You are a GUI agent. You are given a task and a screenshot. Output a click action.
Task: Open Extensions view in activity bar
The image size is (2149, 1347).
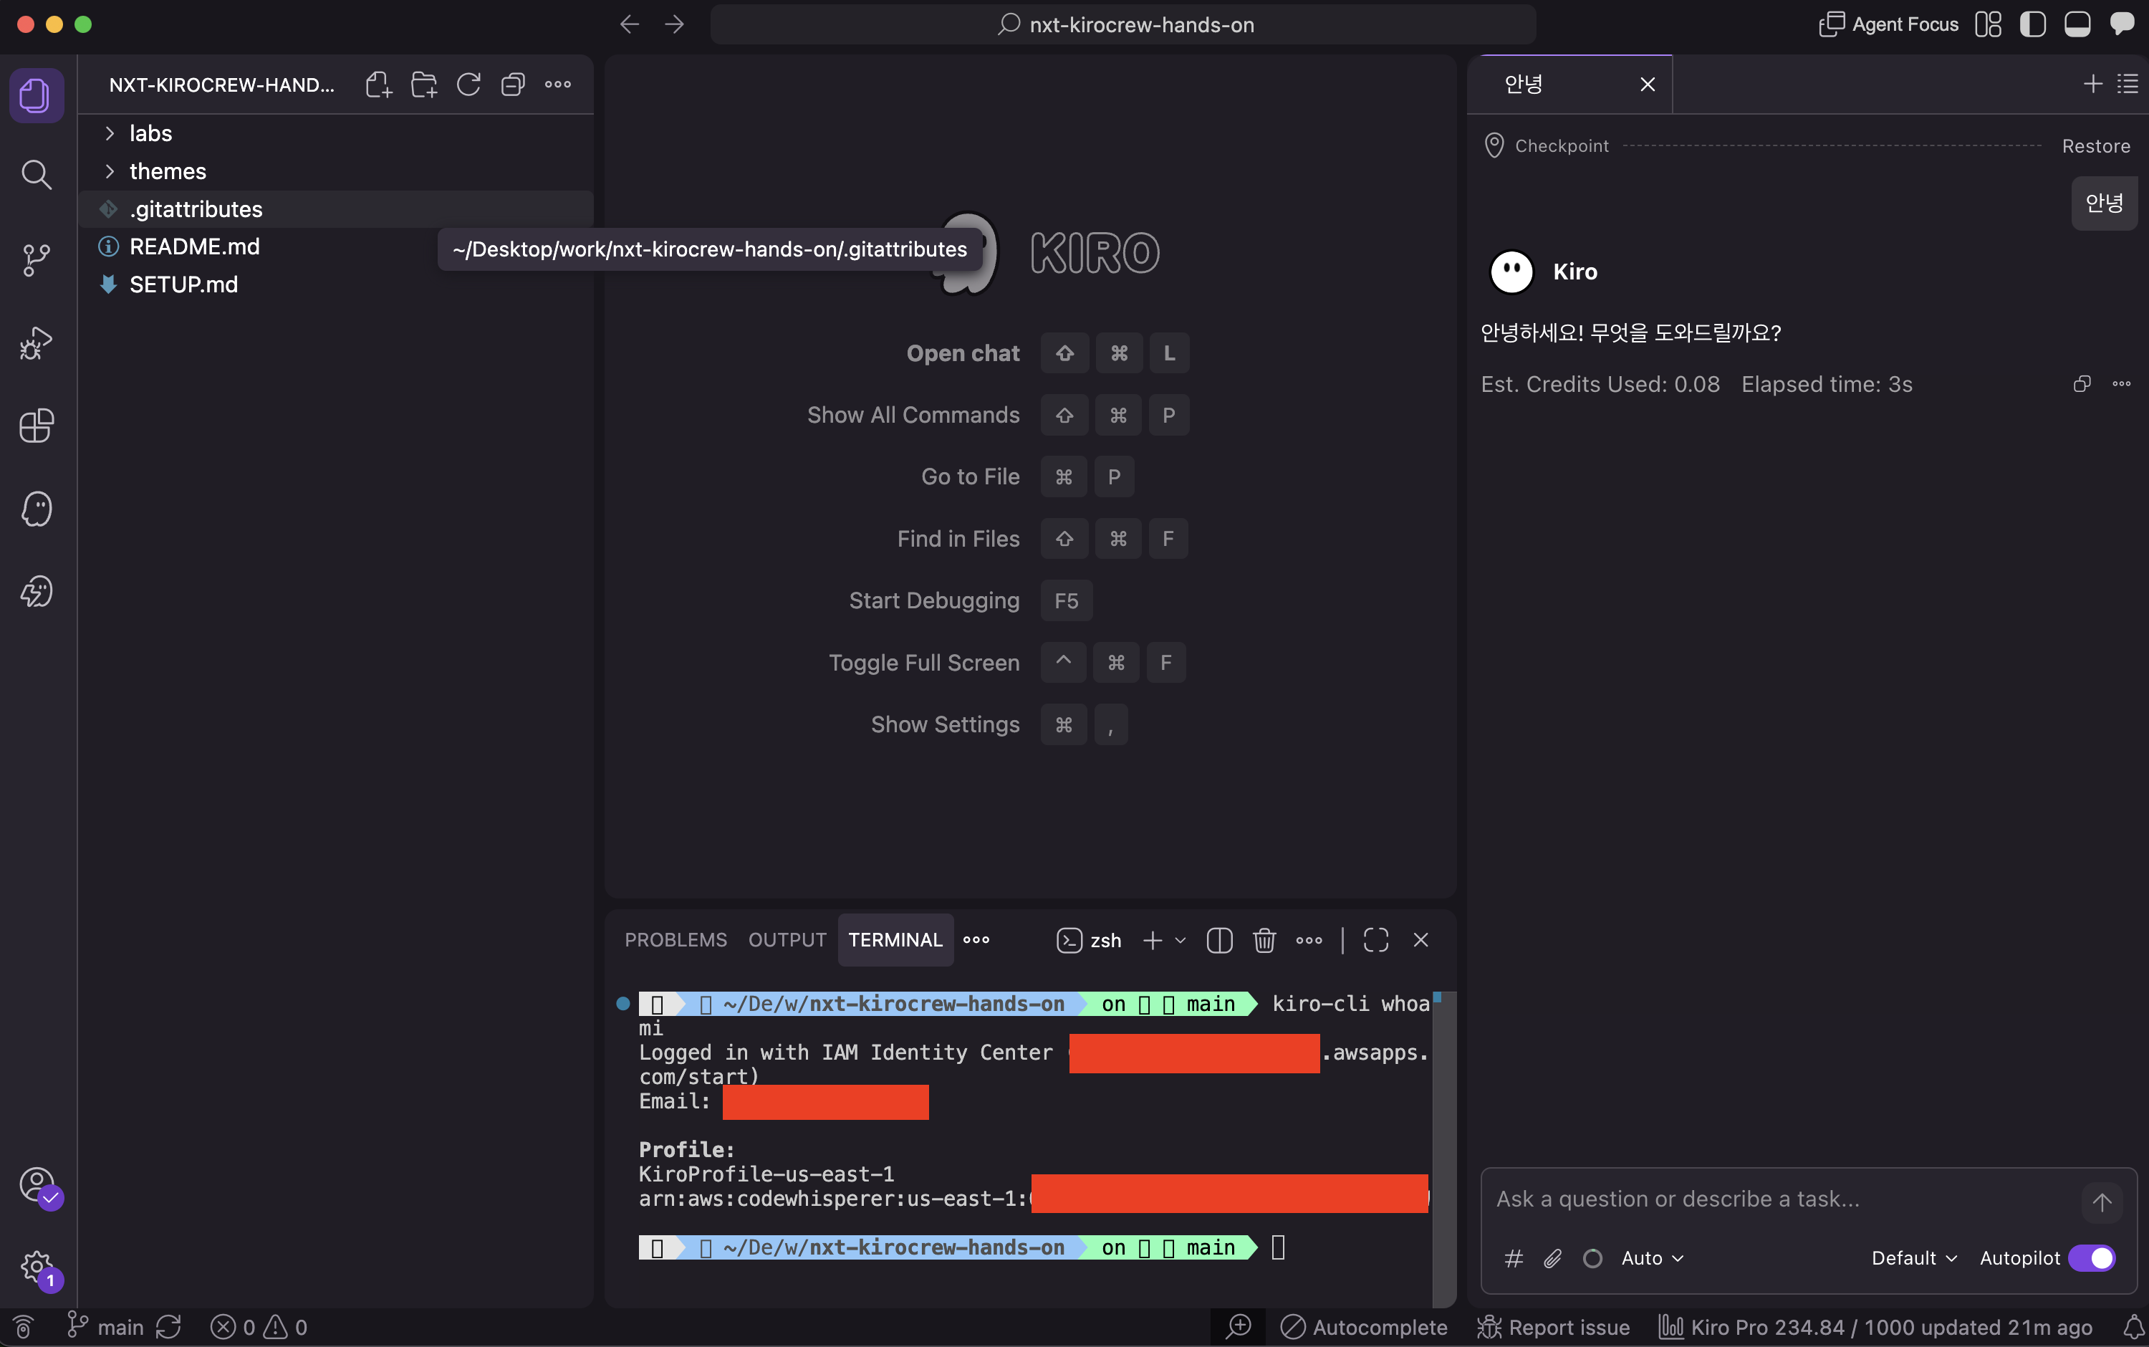point(36,426)
